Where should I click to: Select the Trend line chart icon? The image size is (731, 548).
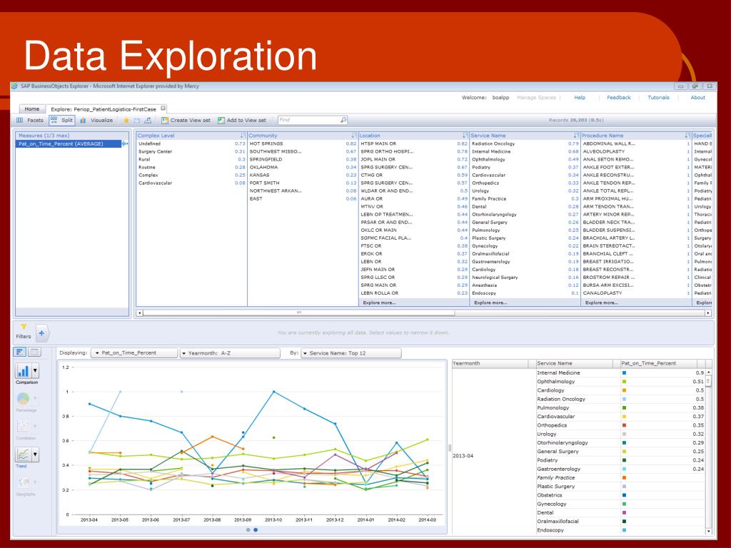(x=23, y=455)
